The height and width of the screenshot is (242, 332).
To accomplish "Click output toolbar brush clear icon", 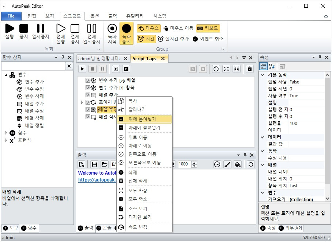I will (x=227, y=164).
